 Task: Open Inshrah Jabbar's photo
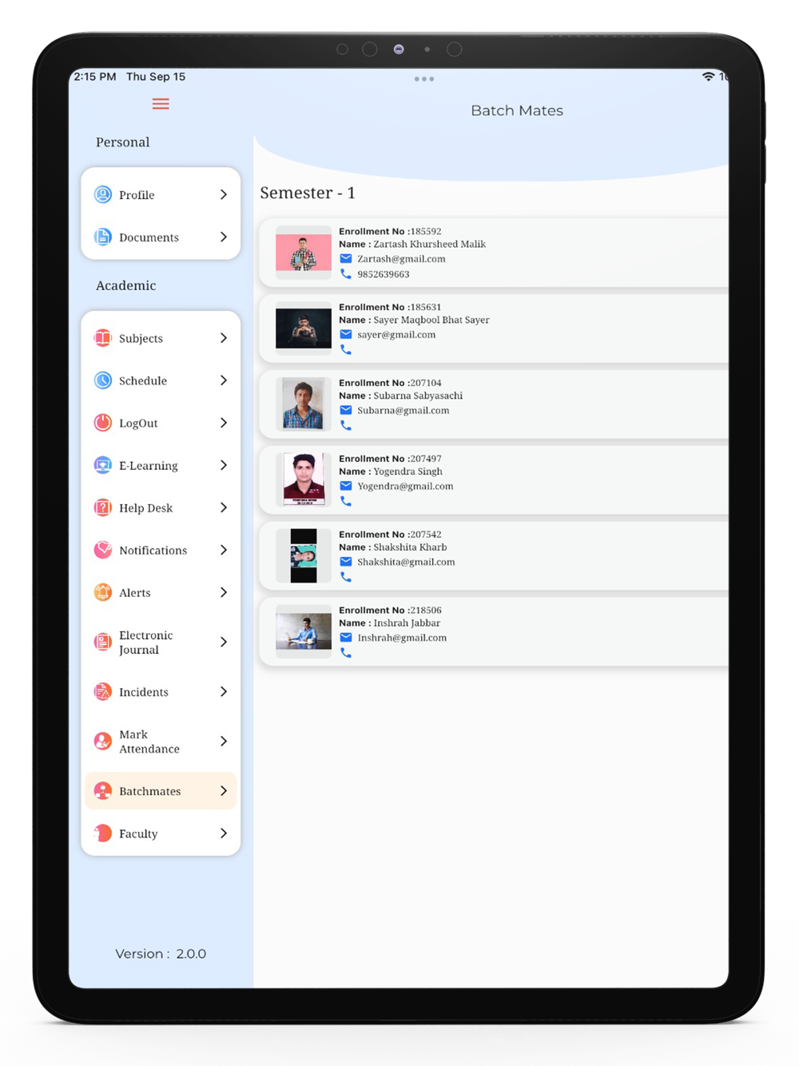pyautogui.click(x=304, y=631)
